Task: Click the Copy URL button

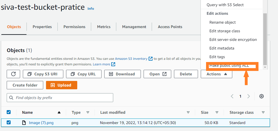Action: coord(84,74)
